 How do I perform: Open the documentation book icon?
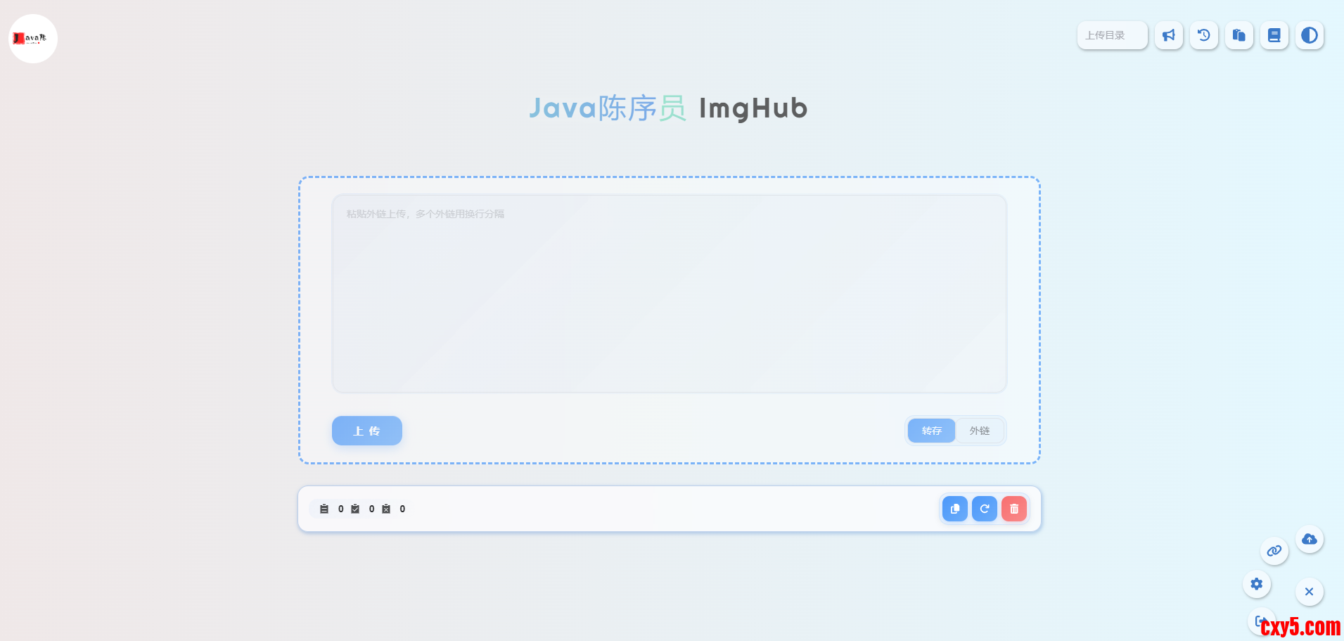[x=1274, y=35]
